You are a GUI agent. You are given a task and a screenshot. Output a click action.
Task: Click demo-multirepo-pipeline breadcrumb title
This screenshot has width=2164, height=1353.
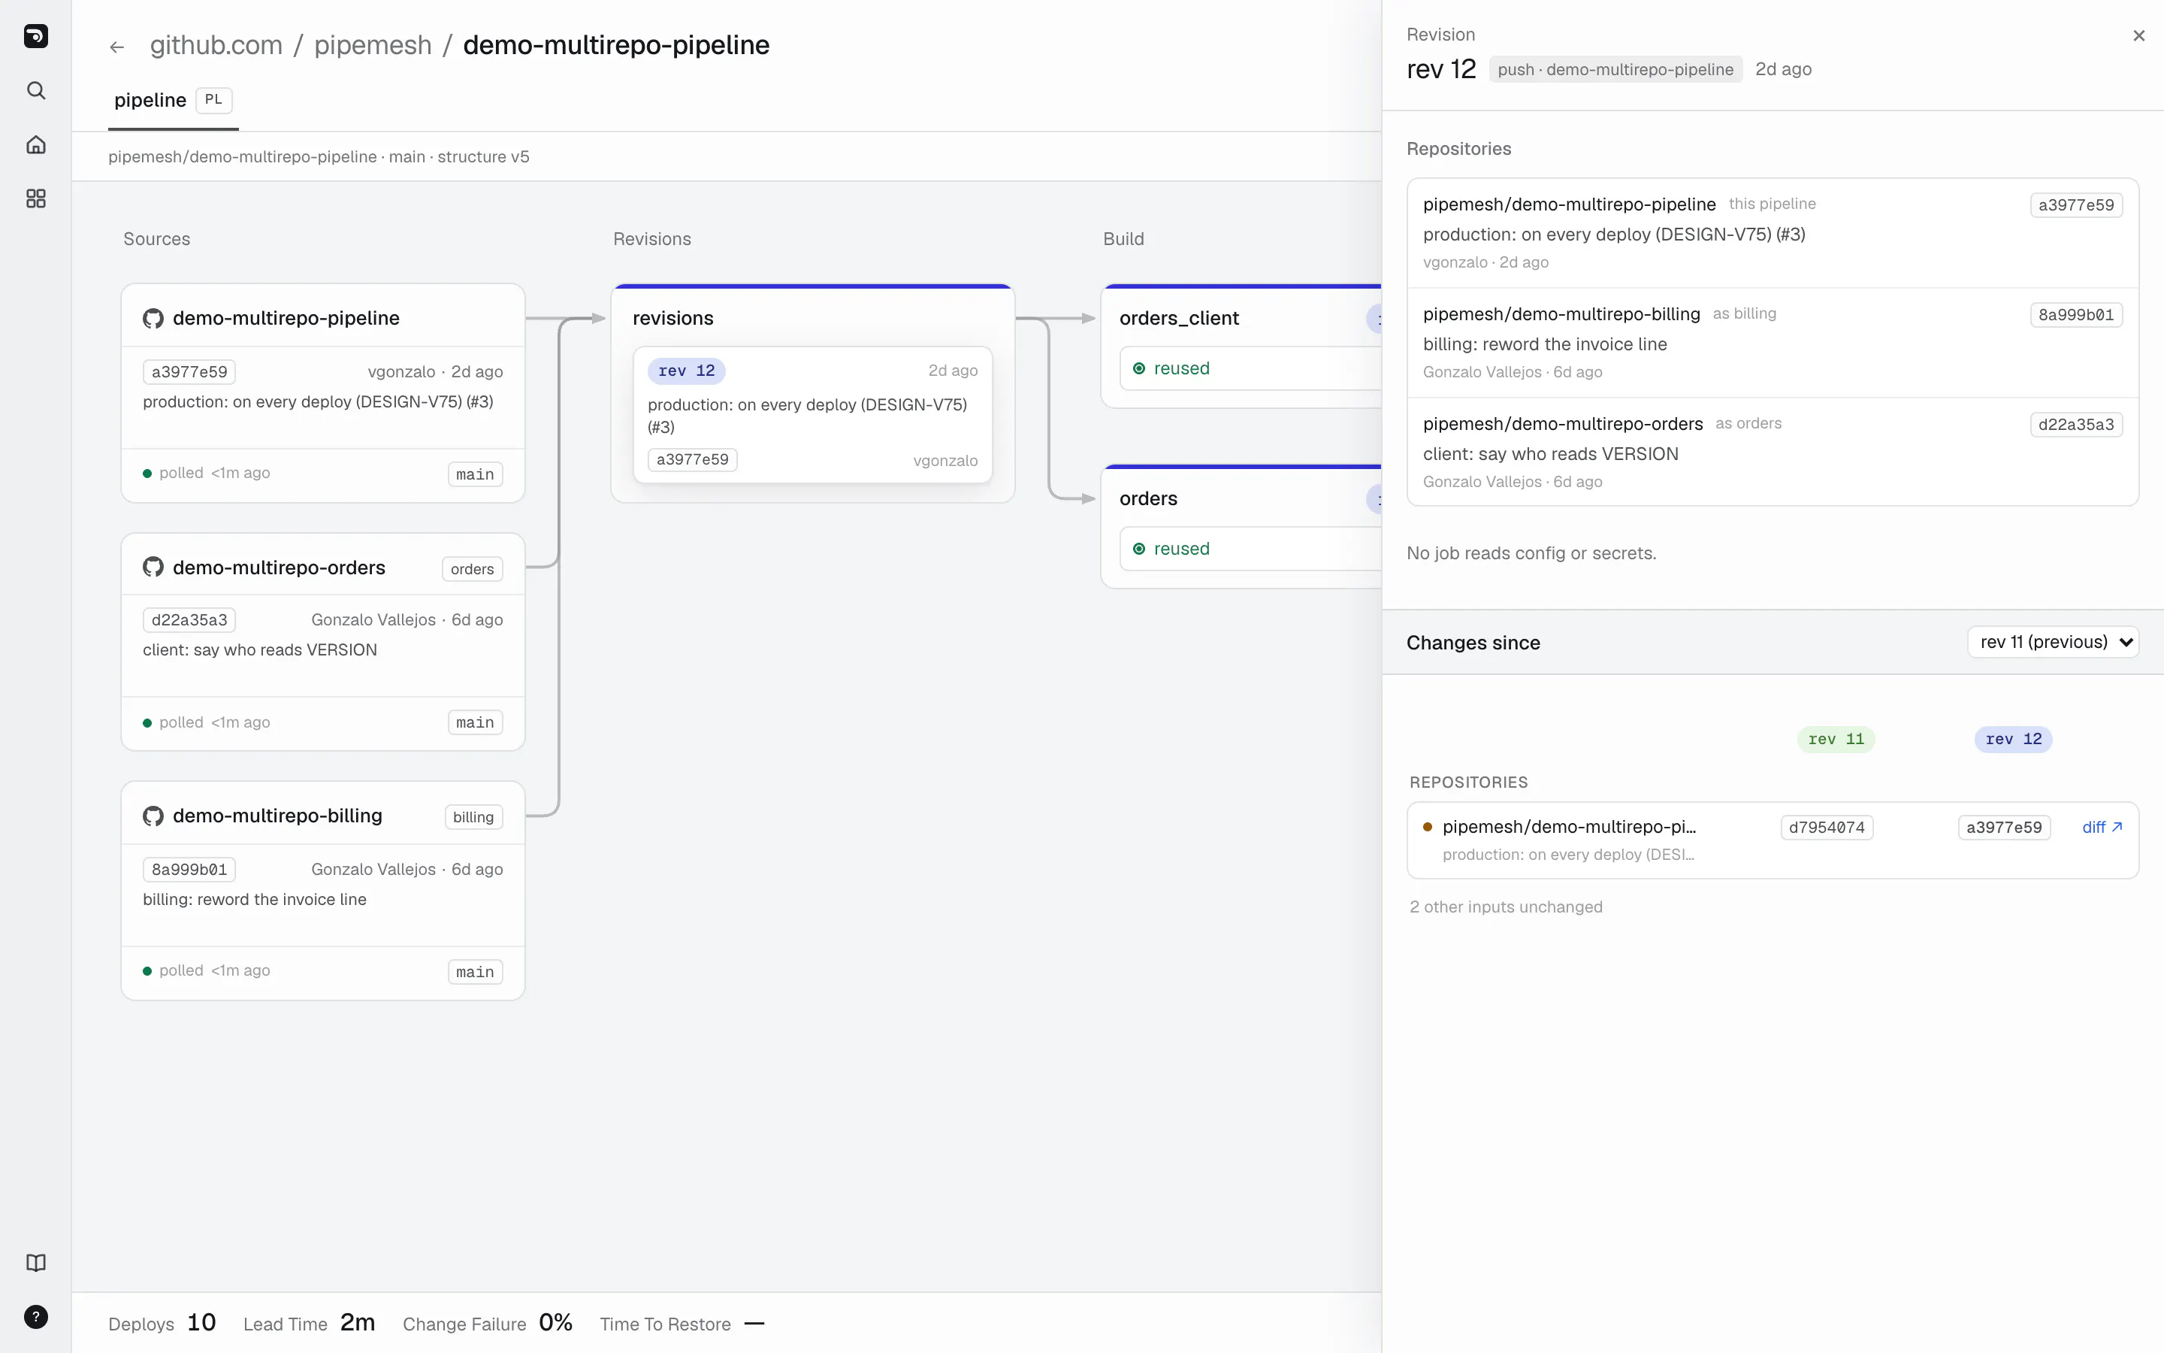[x=616, y=45]
